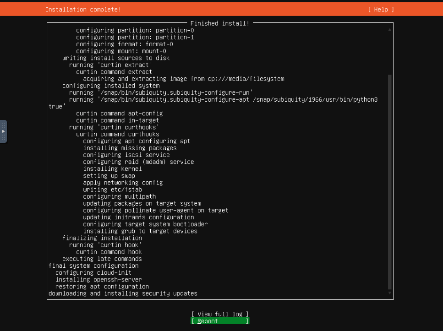The height and width of the screenshot is (331, 443).
Task: Open View full log
Action: pyautogui.click(x=220, y=314)
